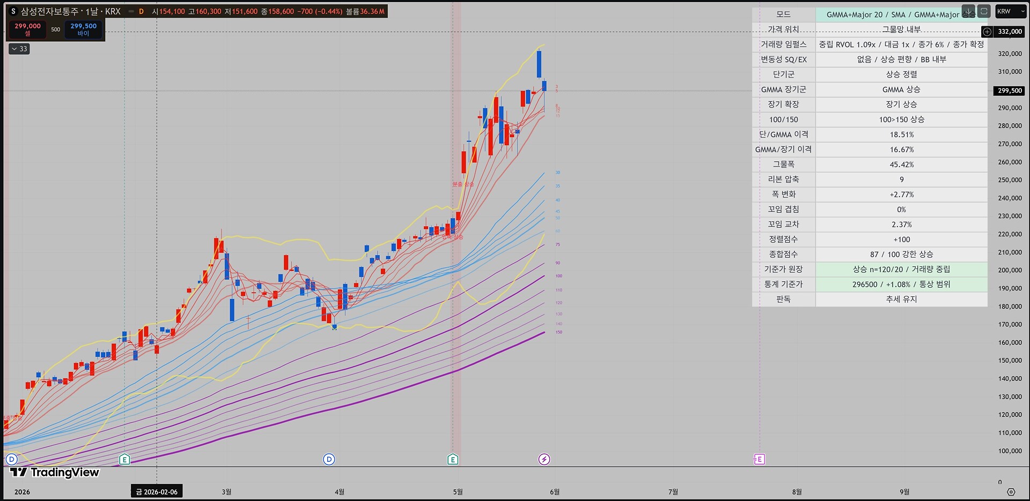Image resolution: width=1030 pixels, height=501 pixels.
Task: Click the 500 spread value between sell and buy
Action: 56,29
